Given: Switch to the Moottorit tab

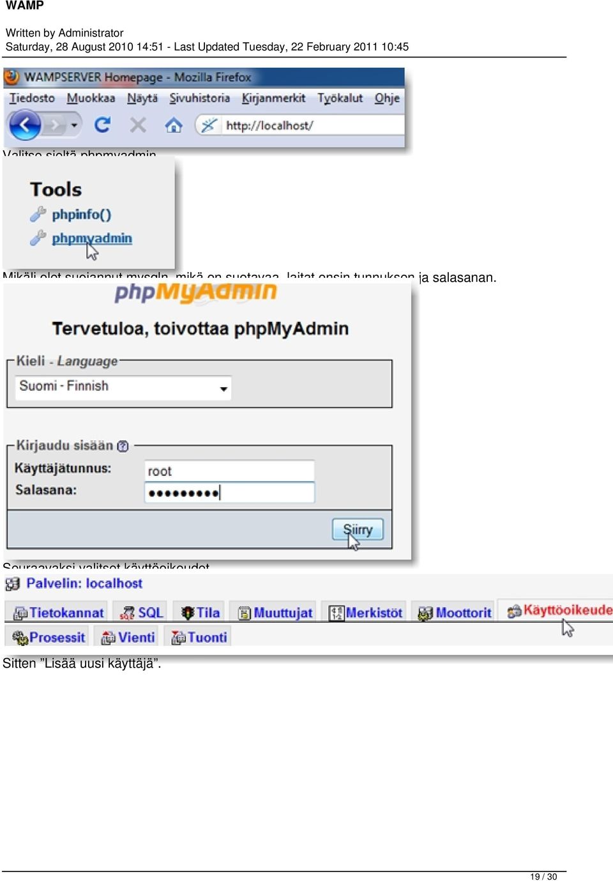Looking at the screenshot, I should coord(454,613).
